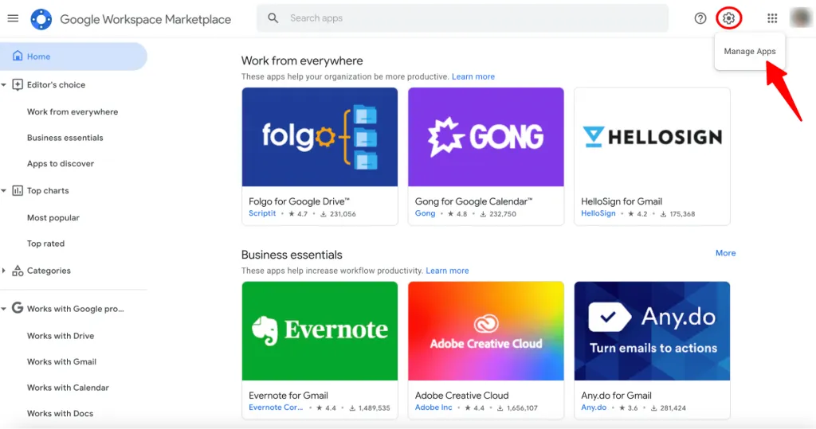Click Any.do's 3.6 star rating
The image size is (816, 429).
[628, 408]
